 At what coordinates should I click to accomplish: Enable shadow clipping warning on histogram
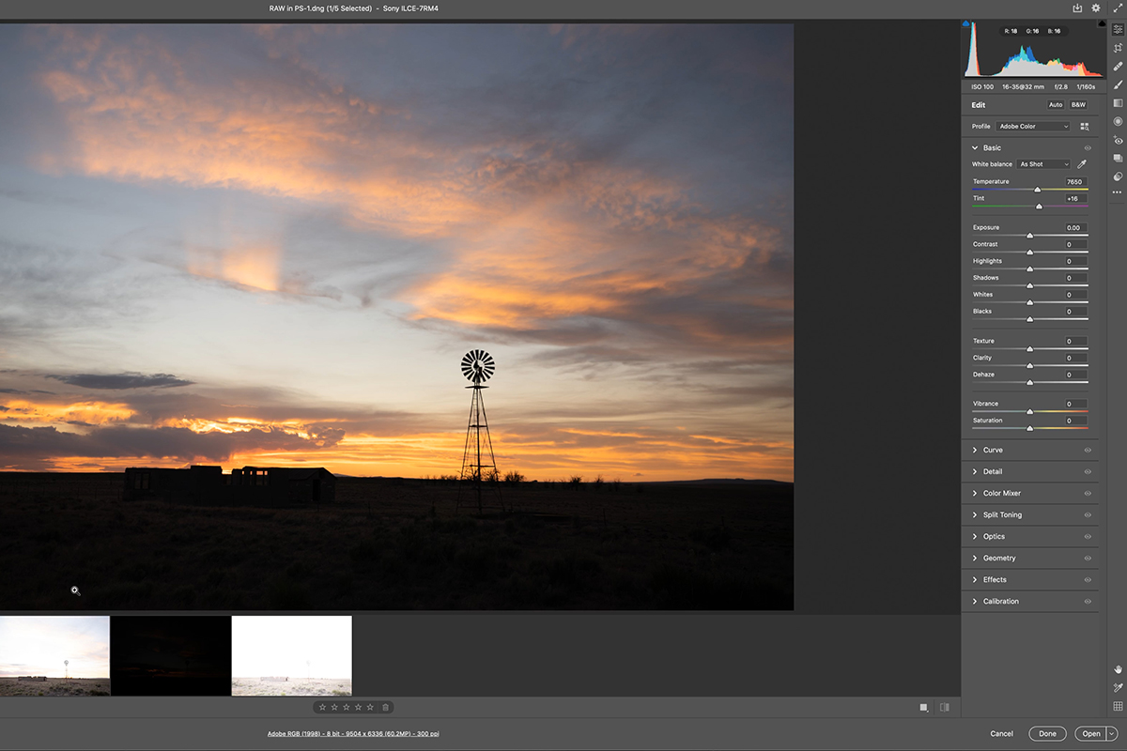tap(965, 24)
